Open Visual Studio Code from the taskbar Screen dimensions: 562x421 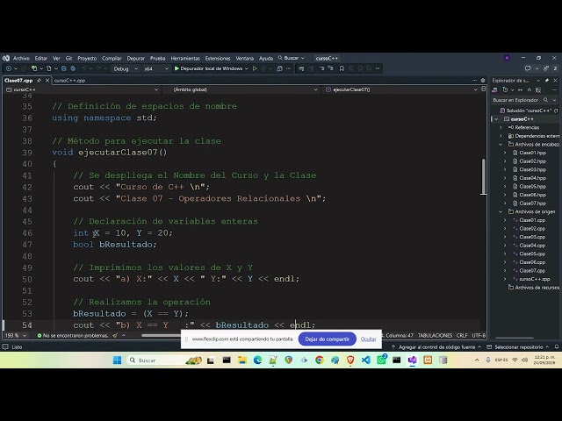coord(366,360)
